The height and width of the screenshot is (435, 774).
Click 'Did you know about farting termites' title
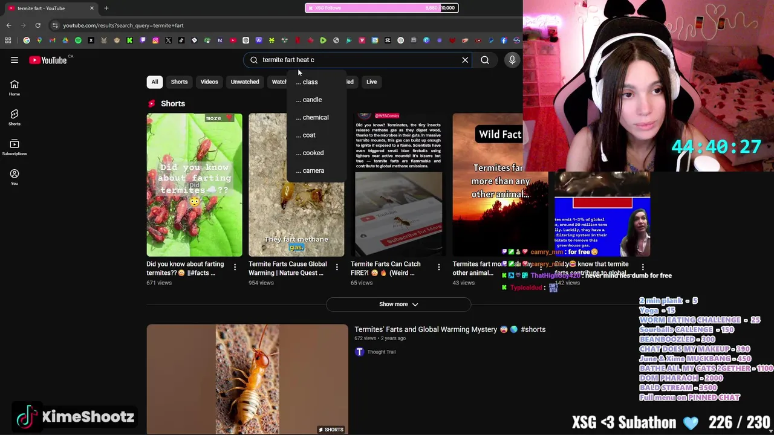(x=185, y=268)
